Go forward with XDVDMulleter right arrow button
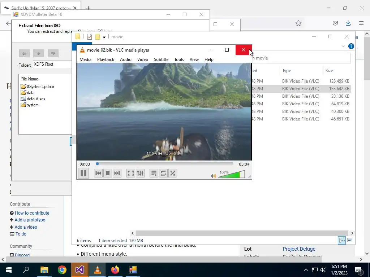Image resolution: width=370 pixels, height=277 pixels. click(x=53, y=53)
